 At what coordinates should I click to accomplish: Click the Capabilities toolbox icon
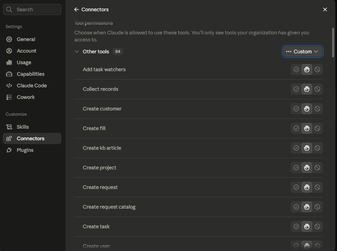pos(9,74)
